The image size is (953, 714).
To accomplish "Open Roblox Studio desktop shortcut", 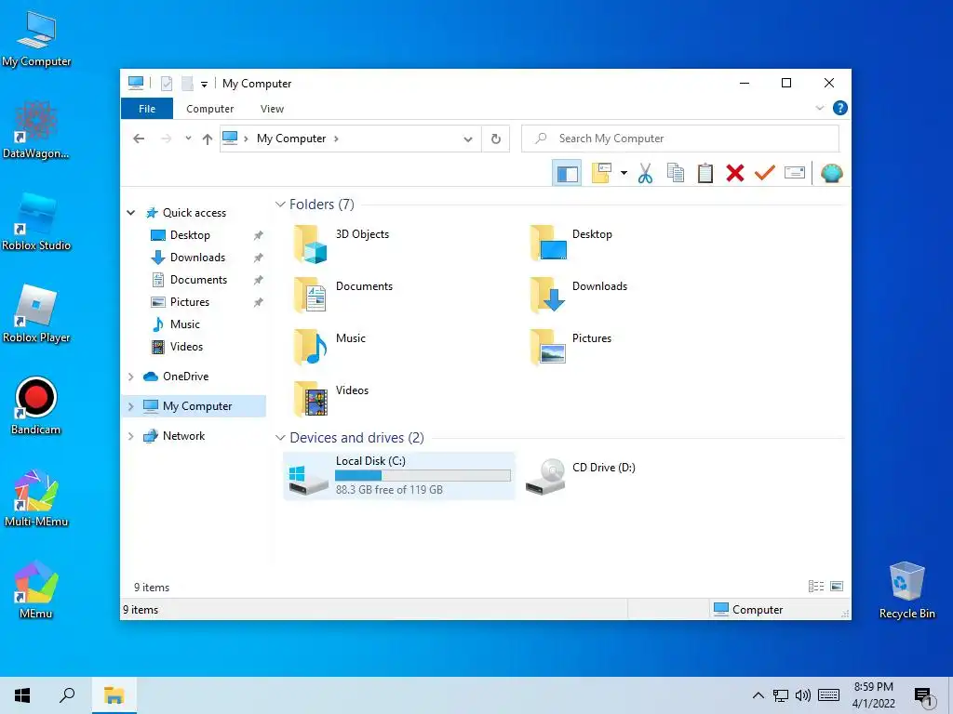I will click(36, 221).
